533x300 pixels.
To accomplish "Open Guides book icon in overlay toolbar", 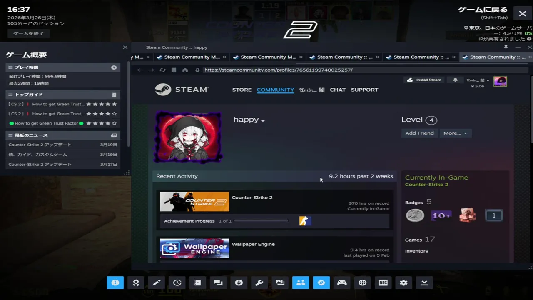I will click(198, 282).
